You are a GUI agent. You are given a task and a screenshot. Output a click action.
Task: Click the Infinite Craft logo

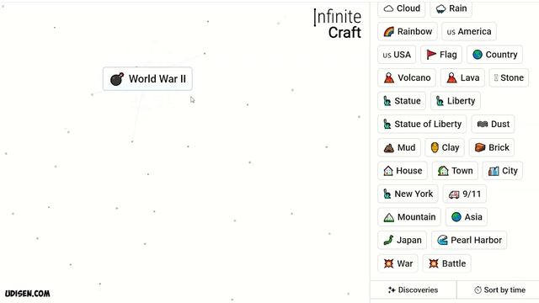pos(337,24)
